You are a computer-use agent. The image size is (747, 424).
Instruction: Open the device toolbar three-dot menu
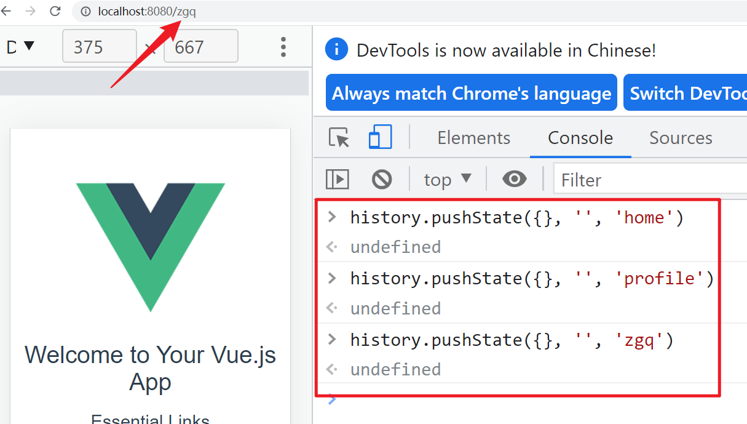[283, 46]
